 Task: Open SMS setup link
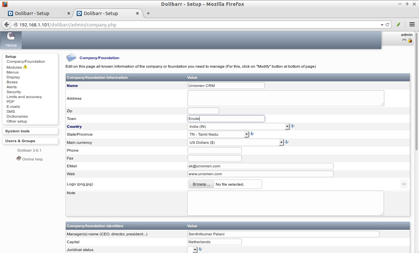pos(11,111)
